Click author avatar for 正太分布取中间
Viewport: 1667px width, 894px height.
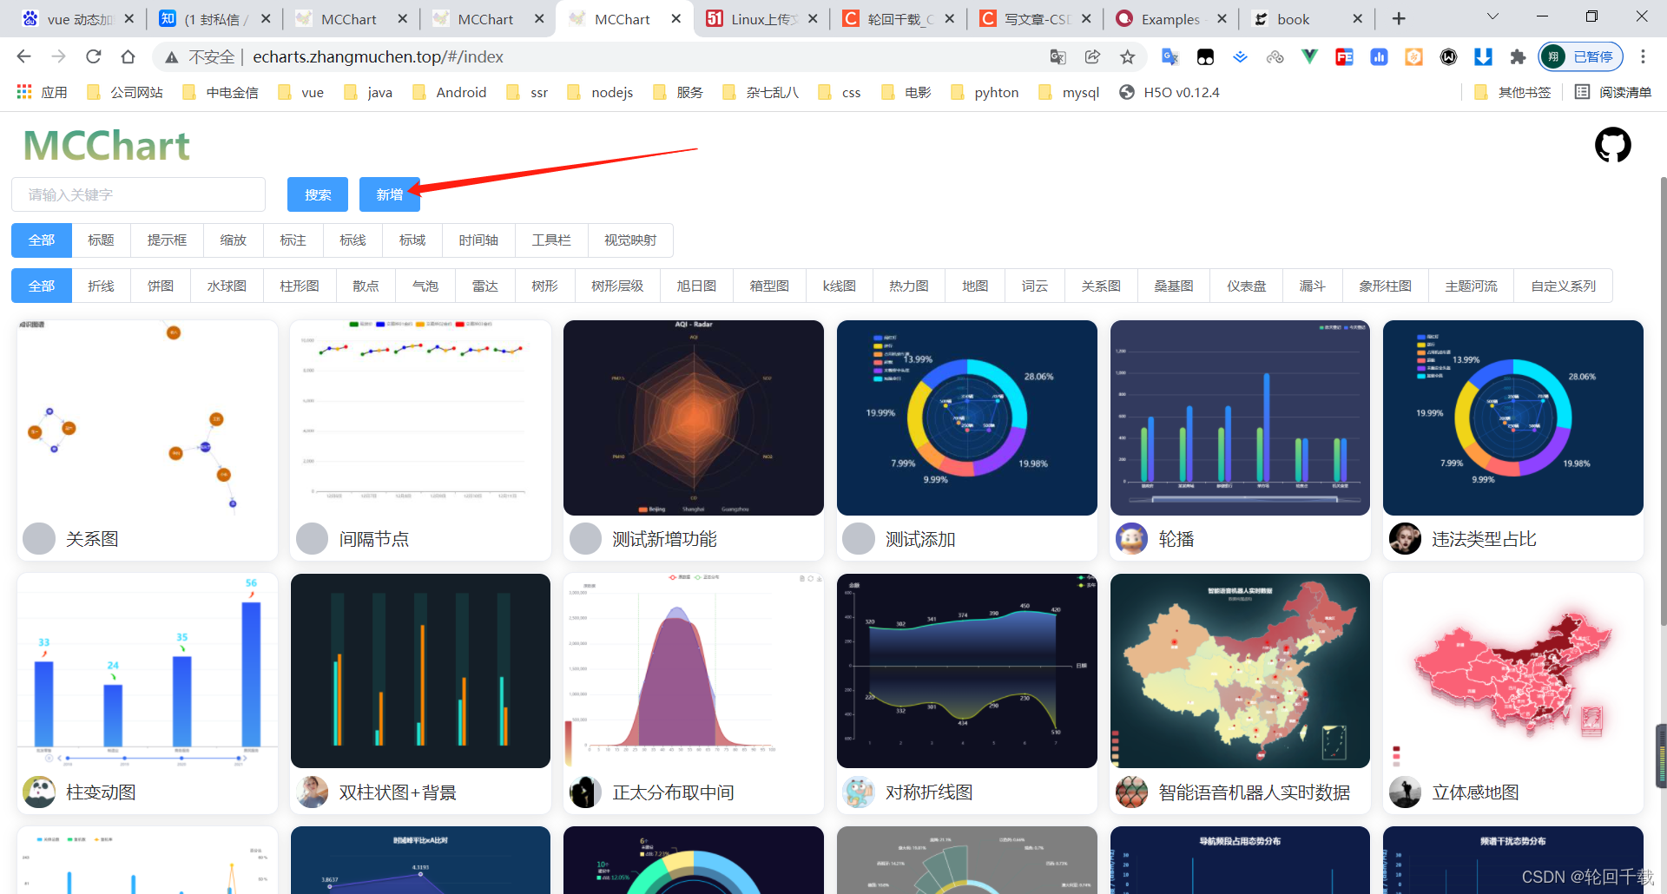[x=585, y=792]
